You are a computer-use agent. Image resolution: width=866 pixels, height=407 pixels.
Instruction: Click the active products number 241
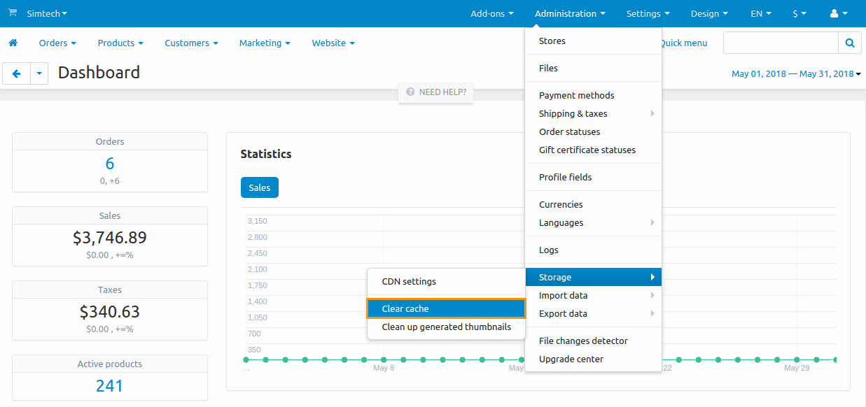110,385
